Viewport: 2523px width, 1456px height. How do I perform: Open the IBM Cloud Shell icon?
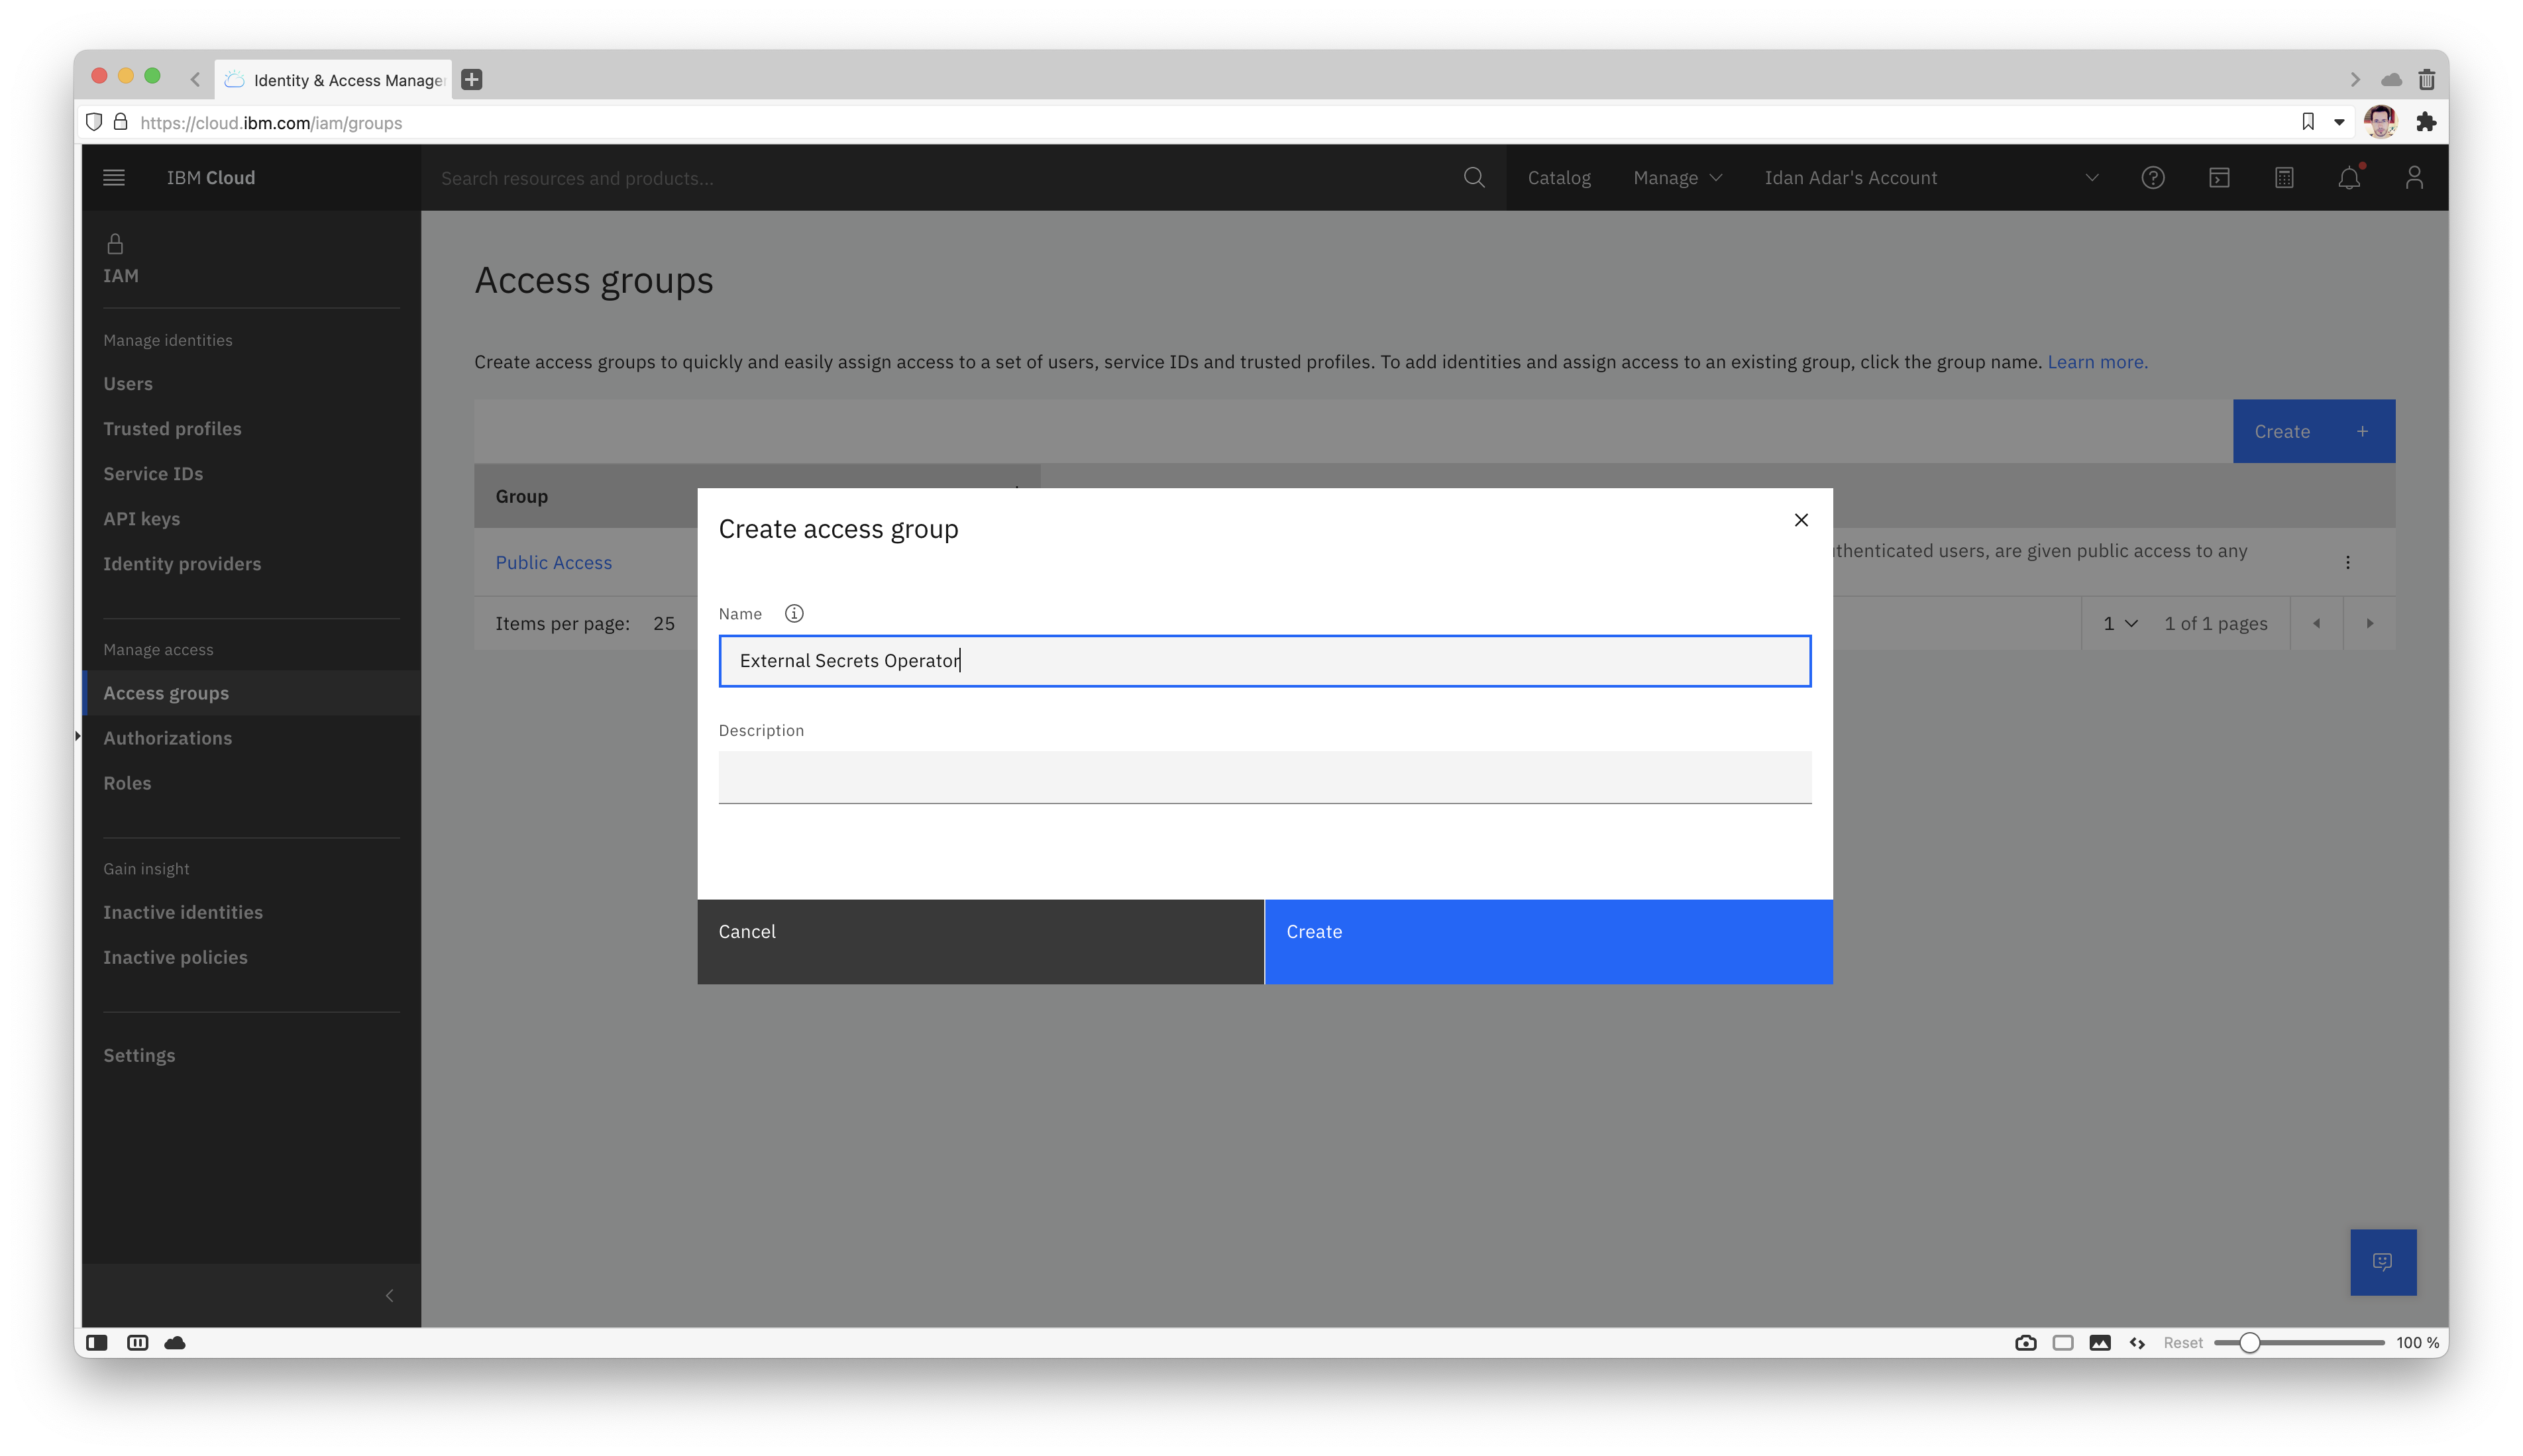tap(2218, 178)
